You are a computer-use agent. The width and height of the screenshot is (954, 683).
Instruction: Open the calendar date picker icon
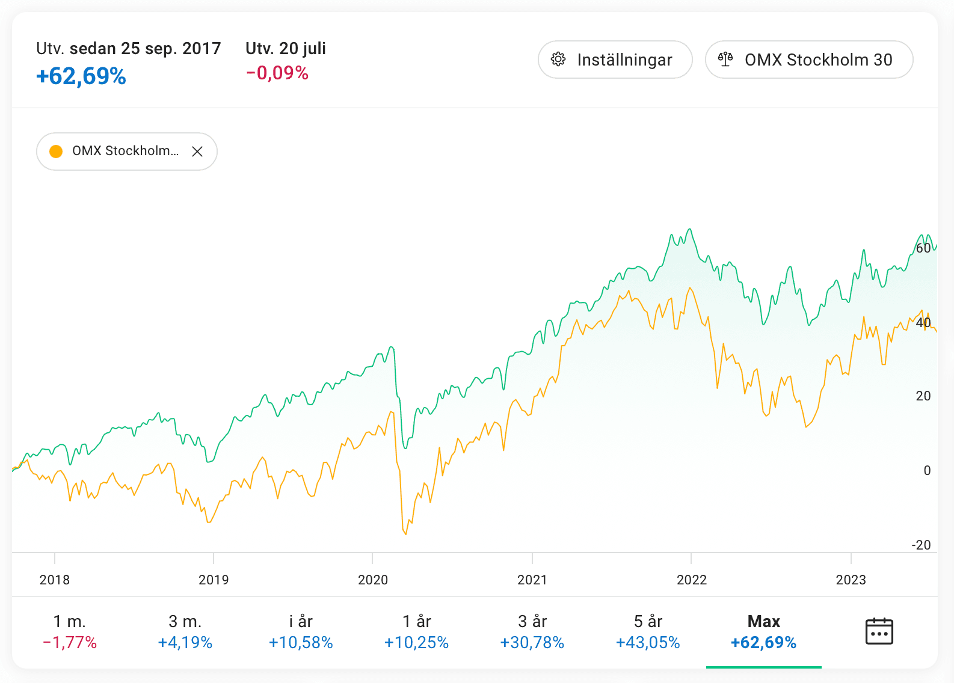click(879, 631)
